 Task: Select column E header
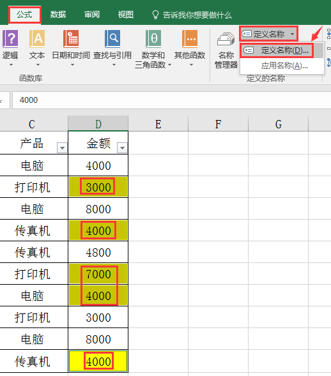pos(158,124)
